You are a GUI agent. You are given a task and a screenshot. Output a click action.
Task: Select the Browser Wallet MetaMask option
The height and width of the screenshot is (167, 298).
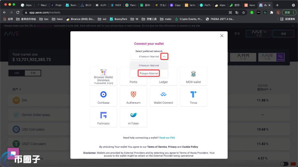103,76
